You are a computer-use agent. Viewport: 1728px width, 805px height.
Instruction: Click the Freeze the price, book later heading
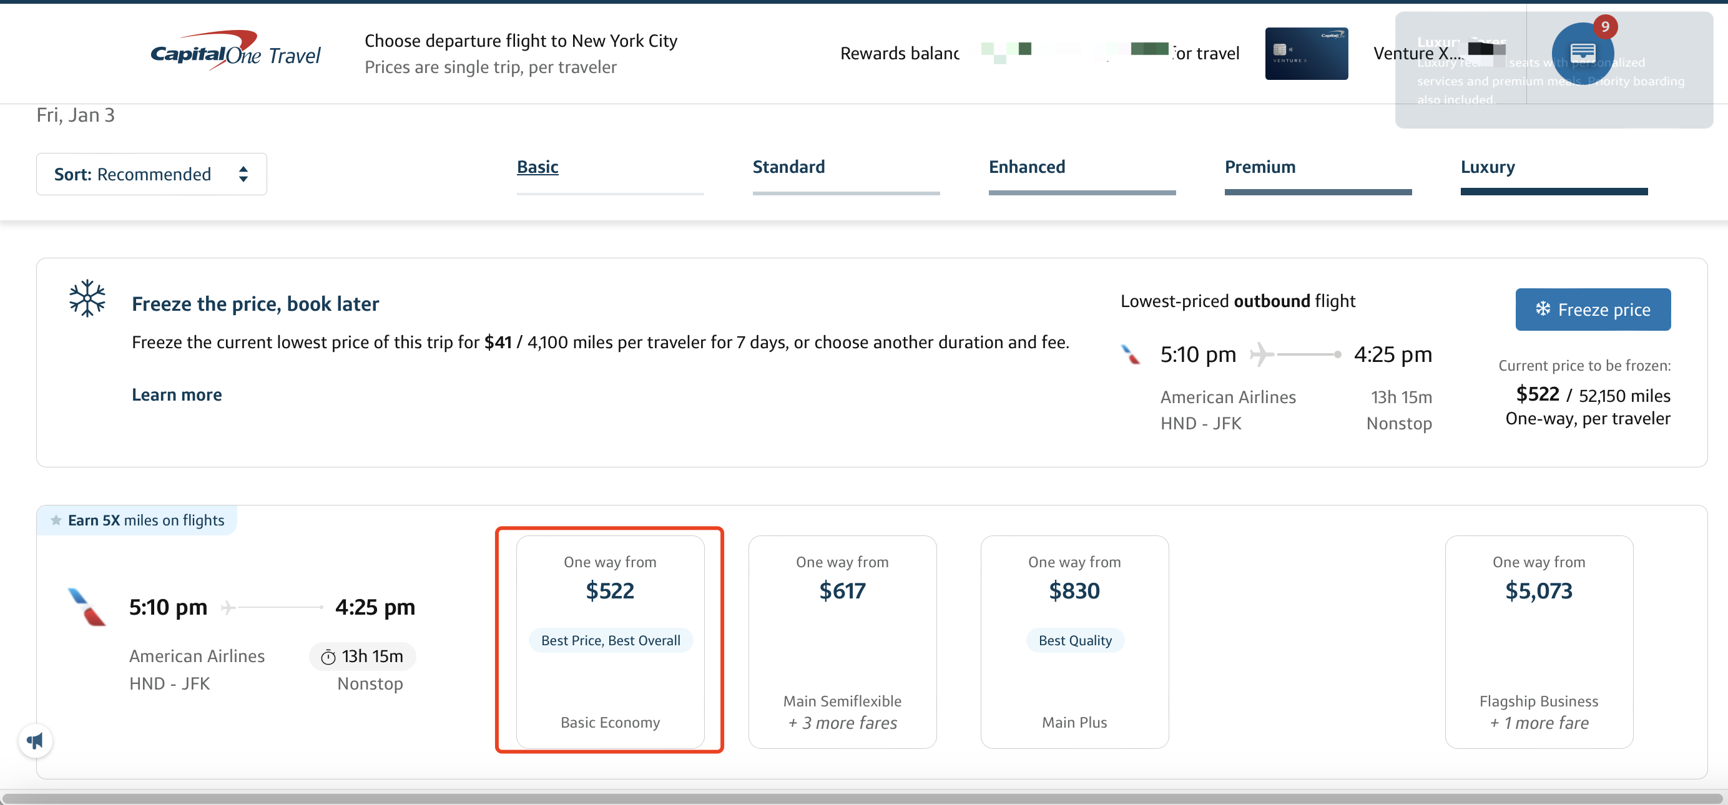pos(255,304)
